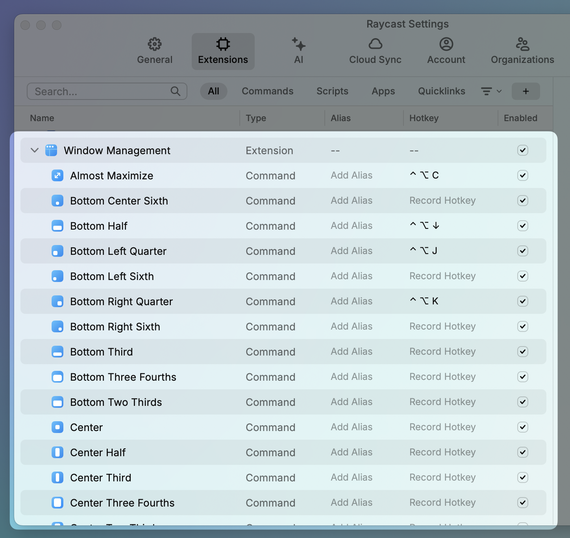Filter list by Scripts
Screen dimensions: 570x538
[333, 91]
